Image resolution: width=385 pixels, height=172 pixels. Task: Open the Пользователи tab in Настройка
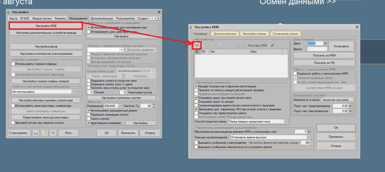125,18
